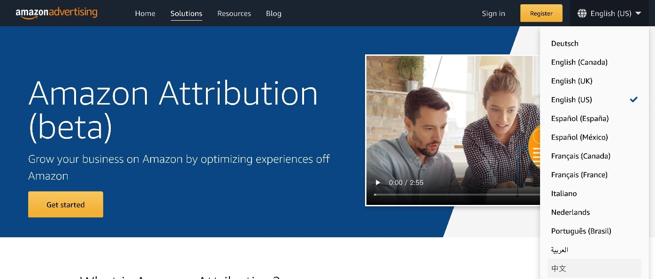Image resolution: width=655 pixels, height=279 pixels.
Task: Choose Italiano from the list
Action: (x=564, y=193)
